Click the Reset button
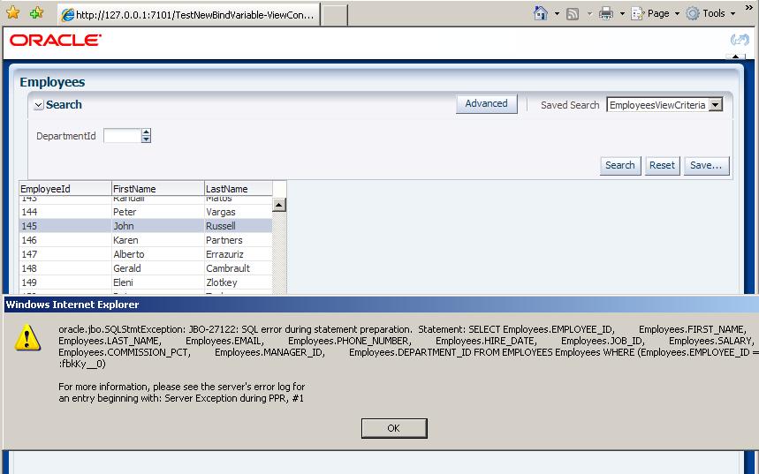Viewport: 759px width, 474px height. (x=662, y=165)
